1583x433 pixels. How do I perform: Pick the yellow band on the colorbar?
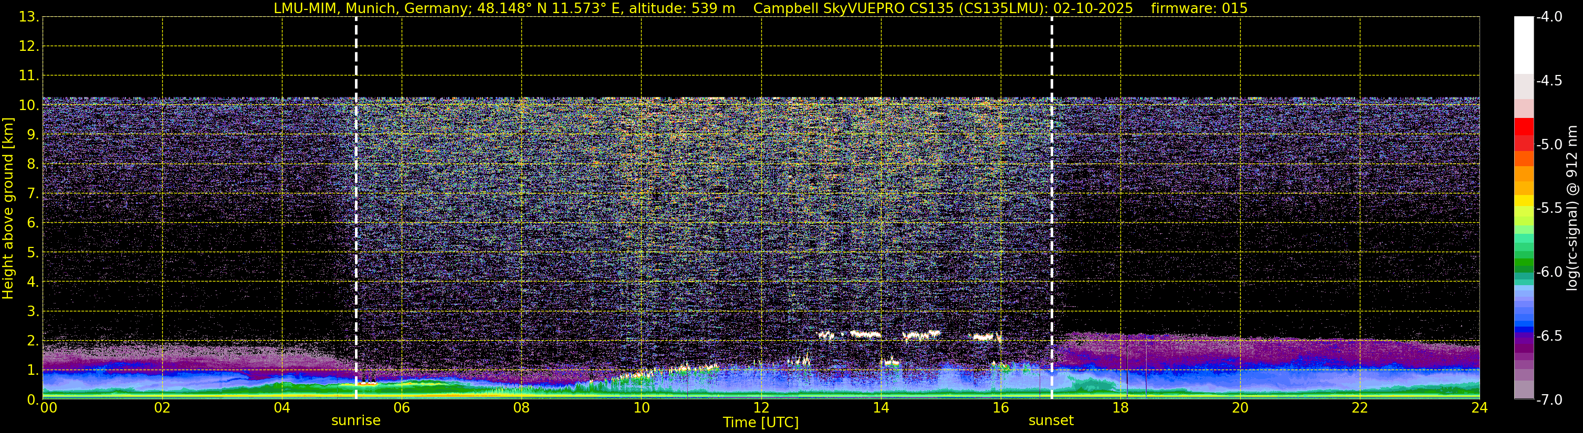[x=1523, y=201]
